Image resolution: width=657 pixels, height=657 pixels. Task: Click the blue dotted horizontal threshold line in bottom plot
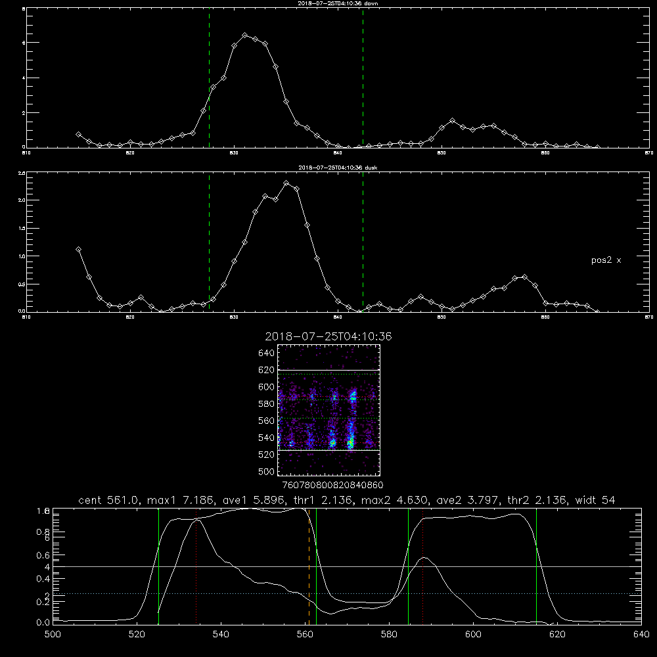(x=347, y=594)
